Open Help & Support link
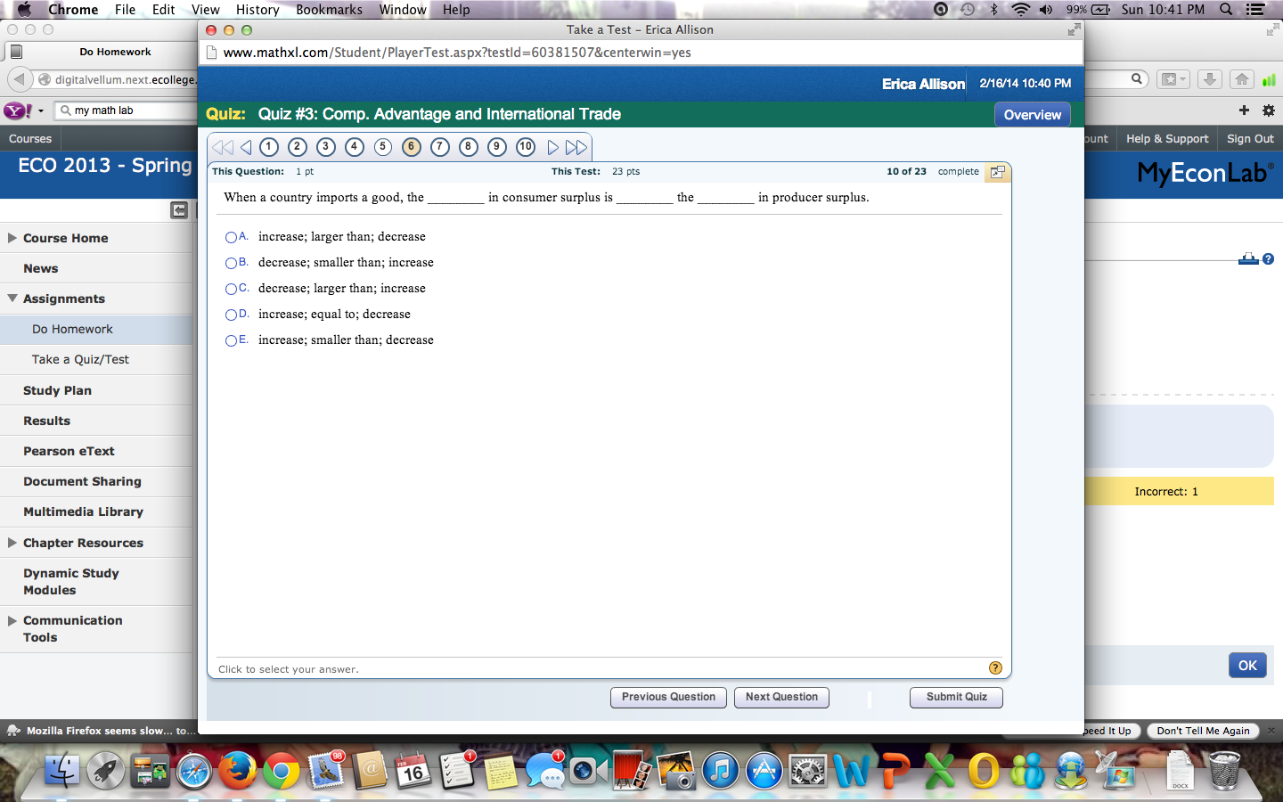 coord(1167,139)
